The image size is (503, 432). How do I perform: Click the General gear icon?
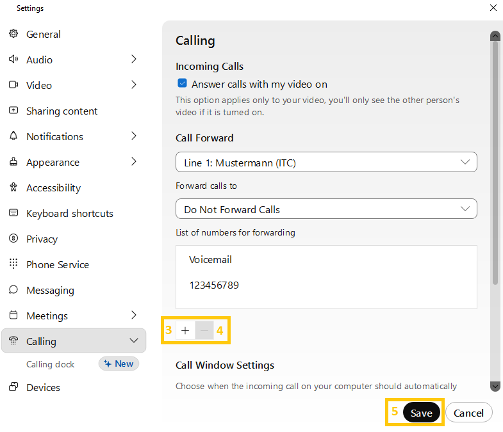[x=13, y=34]
